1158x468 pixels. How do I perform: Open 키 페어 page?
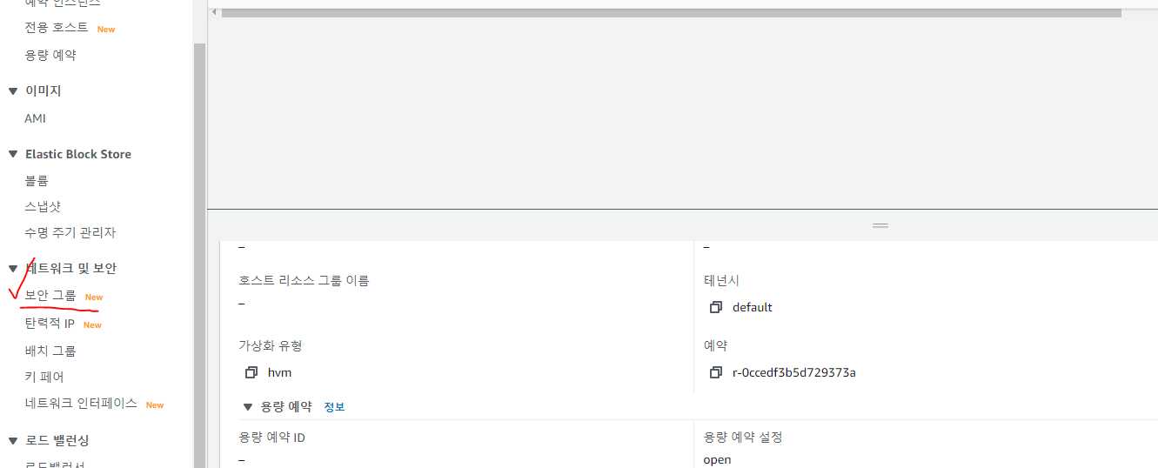tap(44, 378)
